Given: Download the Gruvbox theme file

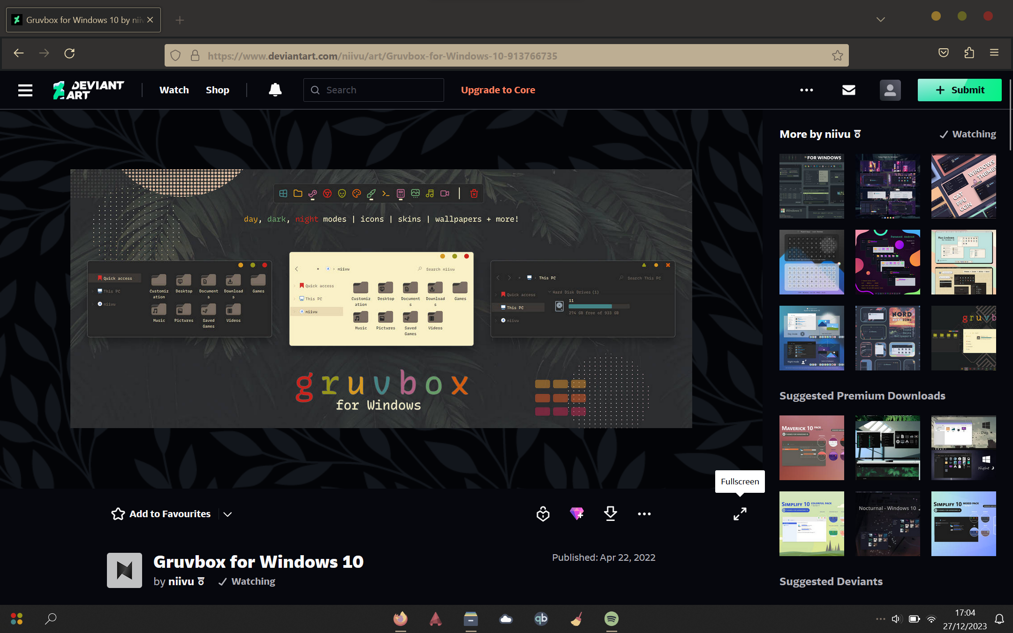Looking at the screenshot, I should point(610,514).
